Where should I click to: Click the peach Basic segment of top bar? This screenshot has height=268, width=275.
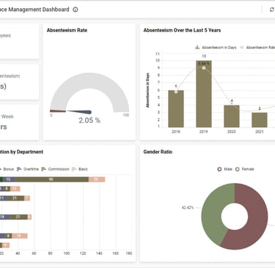point(97,179)
